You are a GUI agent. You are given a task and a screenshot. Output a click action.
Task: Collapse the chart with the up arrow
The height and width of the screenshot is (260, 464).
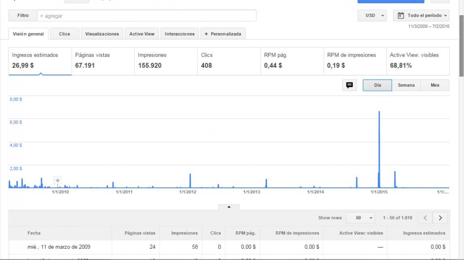point(229,207)
